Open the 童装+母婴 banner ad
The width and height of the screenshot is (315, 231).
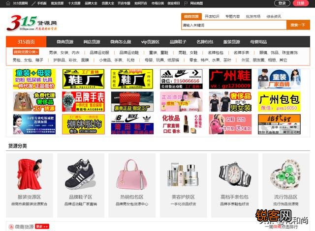pyautogui.click(x=34, y=79)
